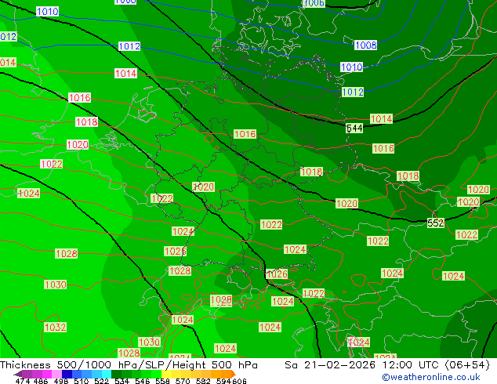Click the legend value 498

(x=61, y=381)
